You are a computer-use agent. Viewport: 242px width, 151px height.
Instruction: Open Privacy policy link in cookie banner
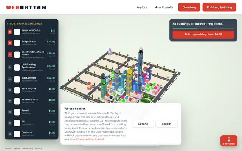[85, 139]
